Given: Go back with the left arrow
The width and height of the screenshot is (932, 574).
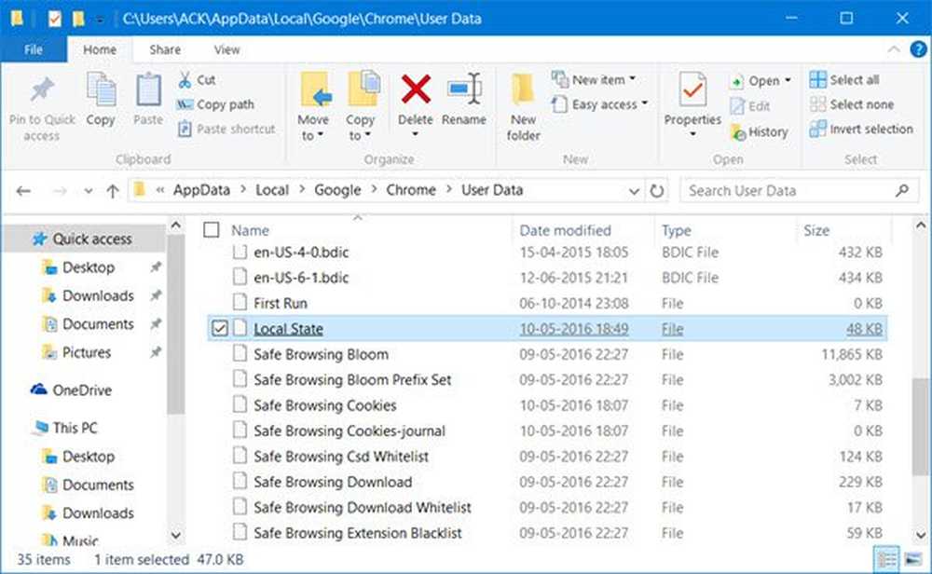Looking at the screenshot, I should (x=24, y=191).
